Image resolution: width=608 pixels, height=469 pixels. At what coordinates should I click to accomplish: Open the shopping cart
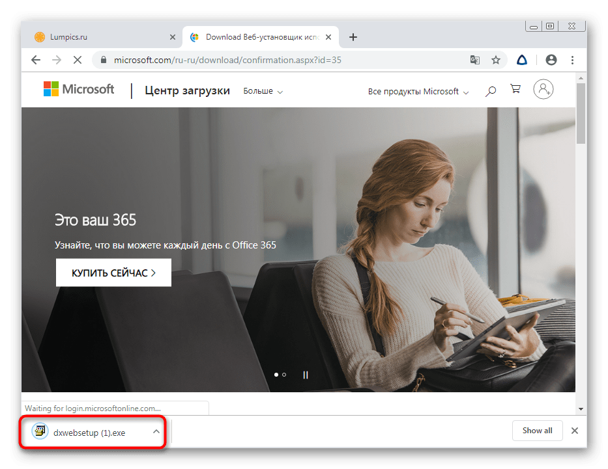515,90
